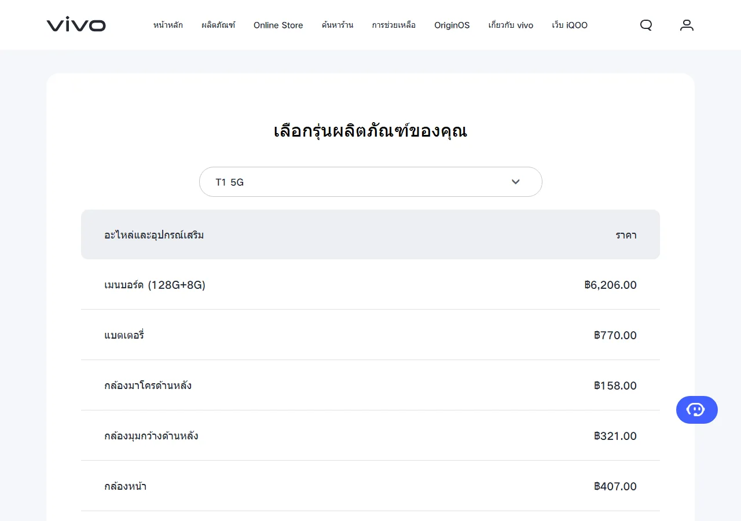Open เกี่ยวกับ vivo menu item
The image size is (741, 521).
511,25
